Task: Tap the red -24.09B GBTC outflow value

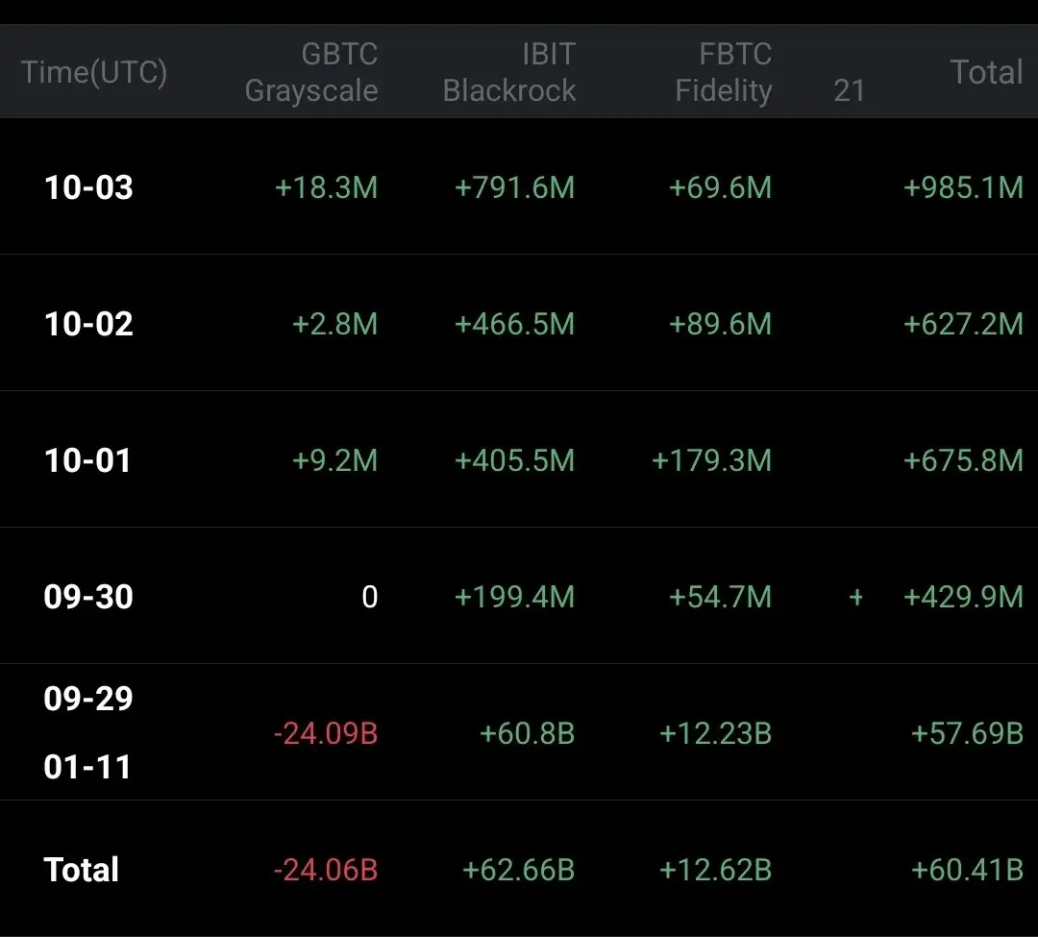Action: point(326,734)
